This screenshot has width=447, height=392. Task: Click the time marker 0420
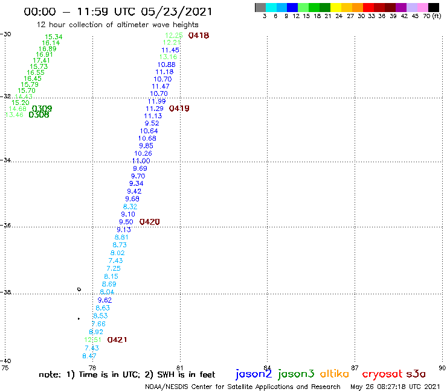(149, 222)
